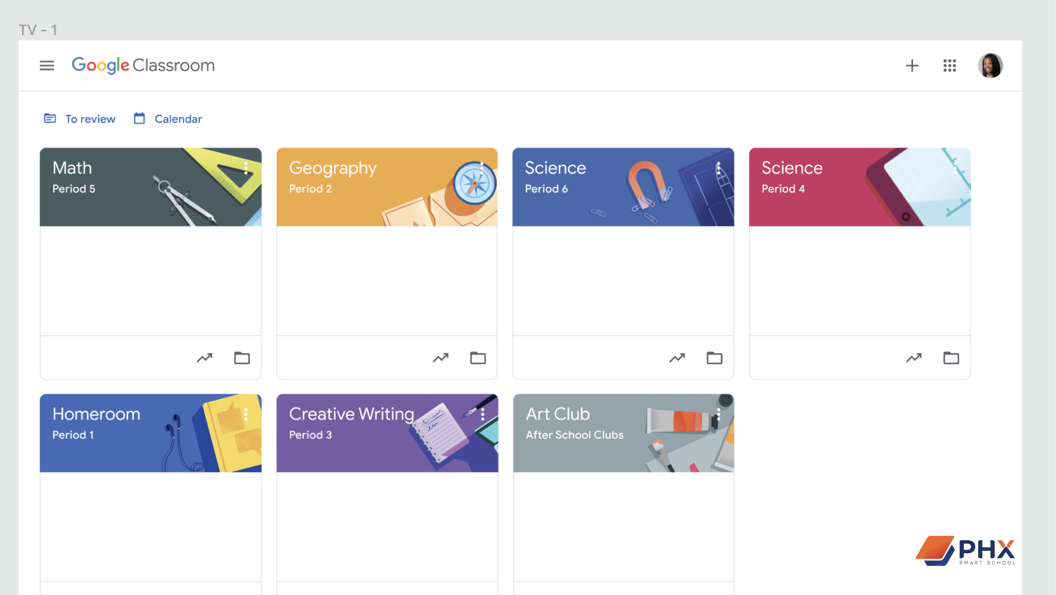The height and width of the screenshot is (595, 1056).
Task: Open the Geography class title link
Action: 332,168
